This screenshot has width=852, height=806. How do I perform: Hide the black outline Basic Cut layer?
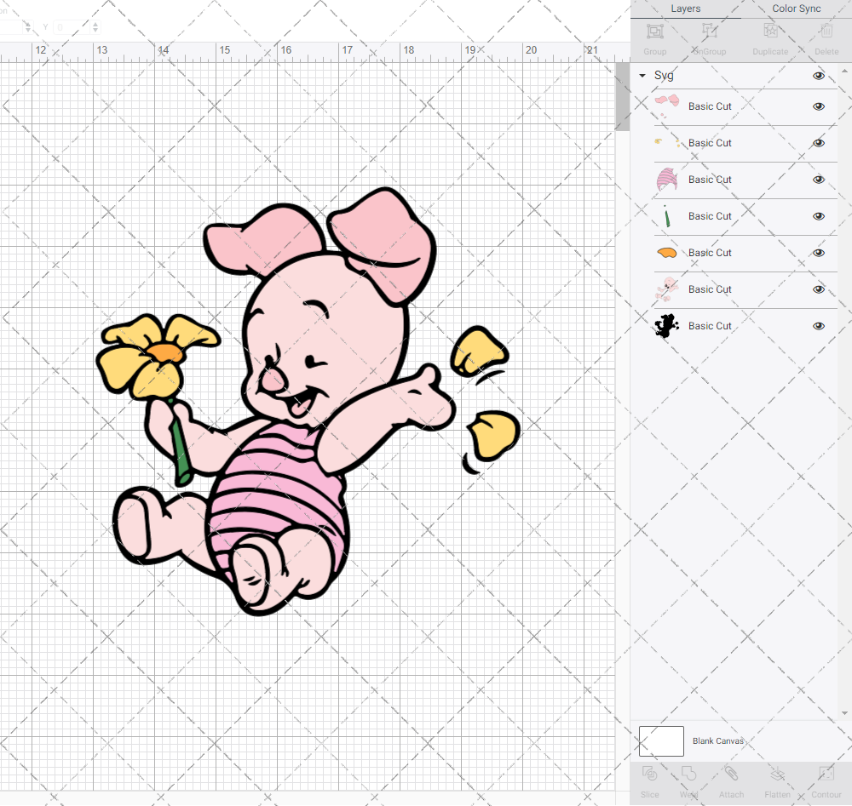click(x=818, y=326)
